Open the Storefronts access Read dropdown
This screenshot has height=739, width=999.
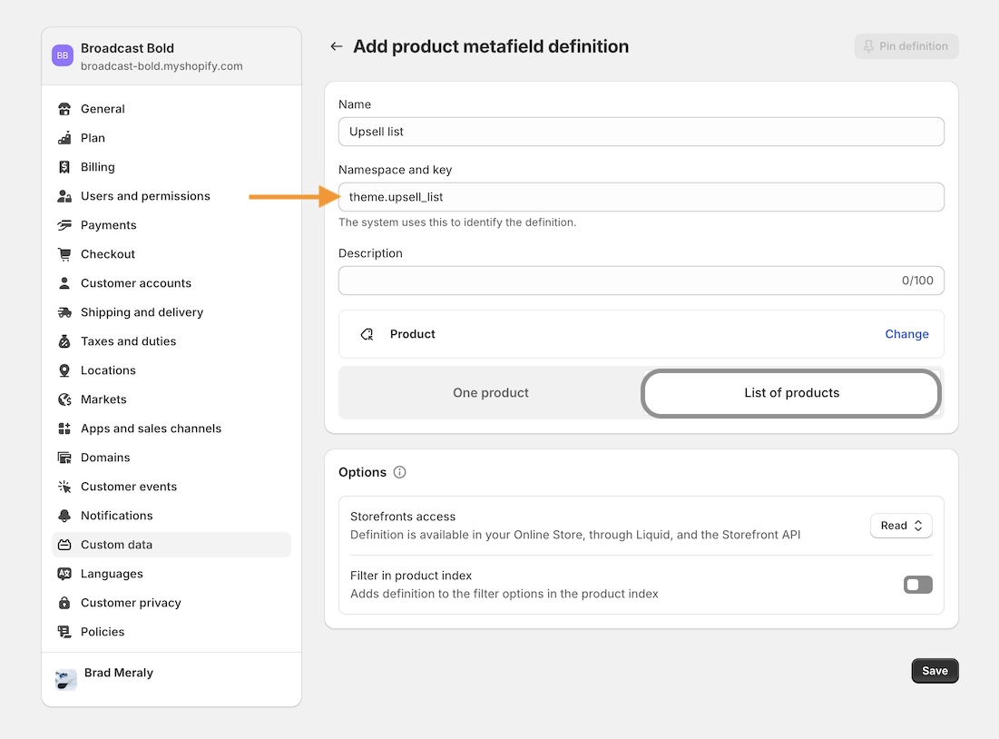pos(901,526)
